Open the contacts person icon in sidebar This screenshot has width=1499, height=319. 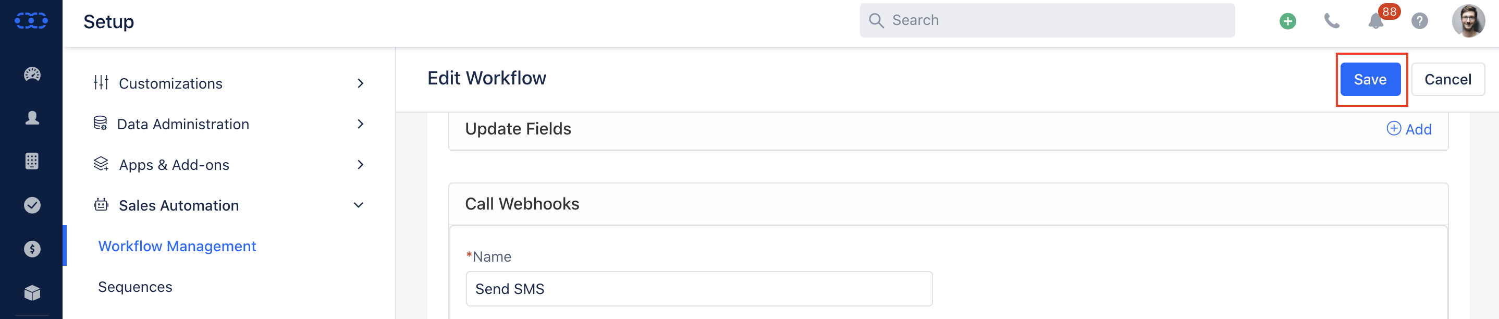click(32, 118)
